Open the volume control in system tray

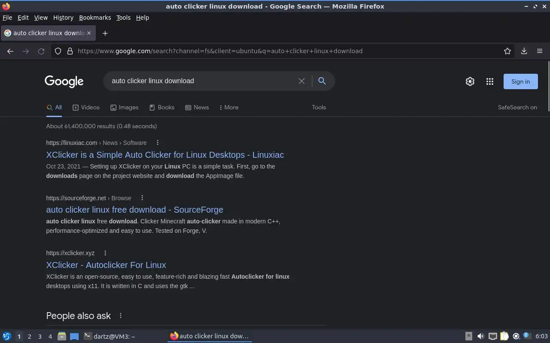481,337
